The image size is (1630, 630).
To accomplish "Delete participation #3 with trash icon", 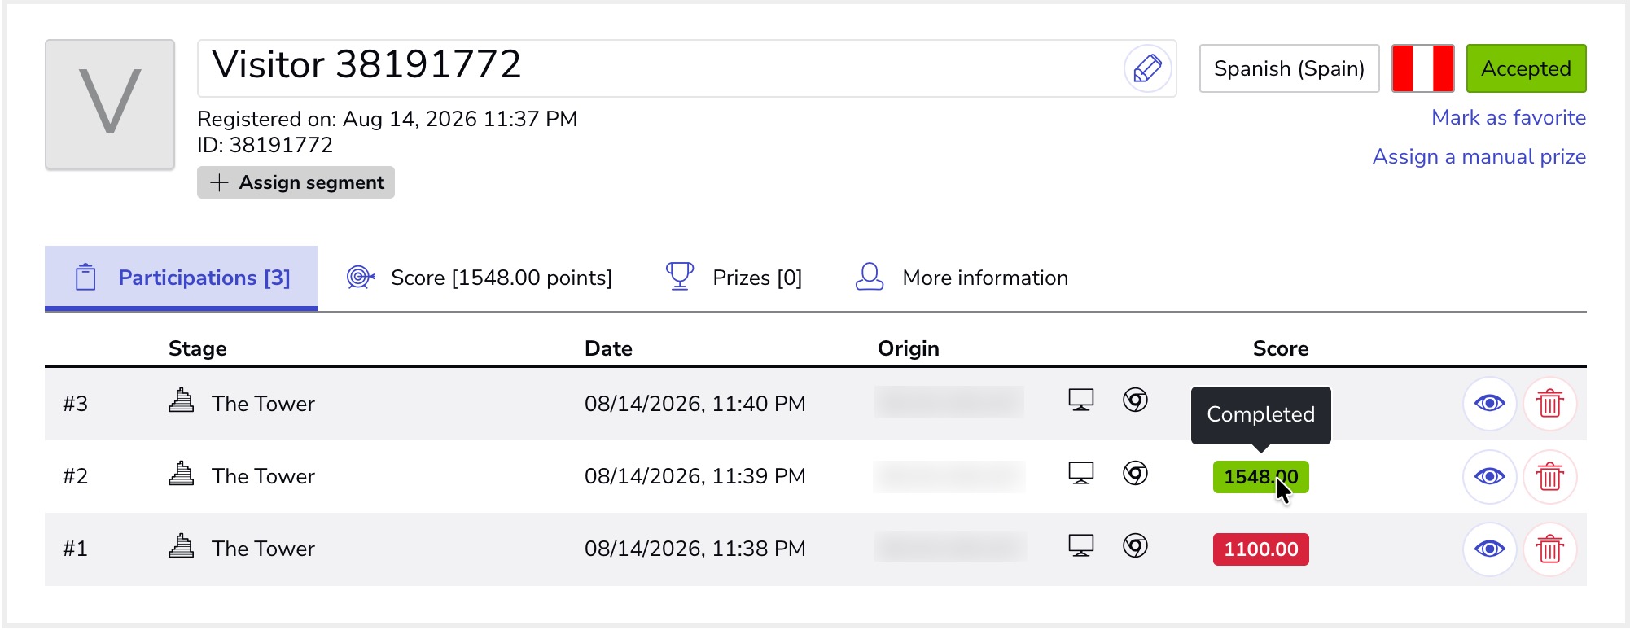I will pyautogui.click(x=1549, y=404).
